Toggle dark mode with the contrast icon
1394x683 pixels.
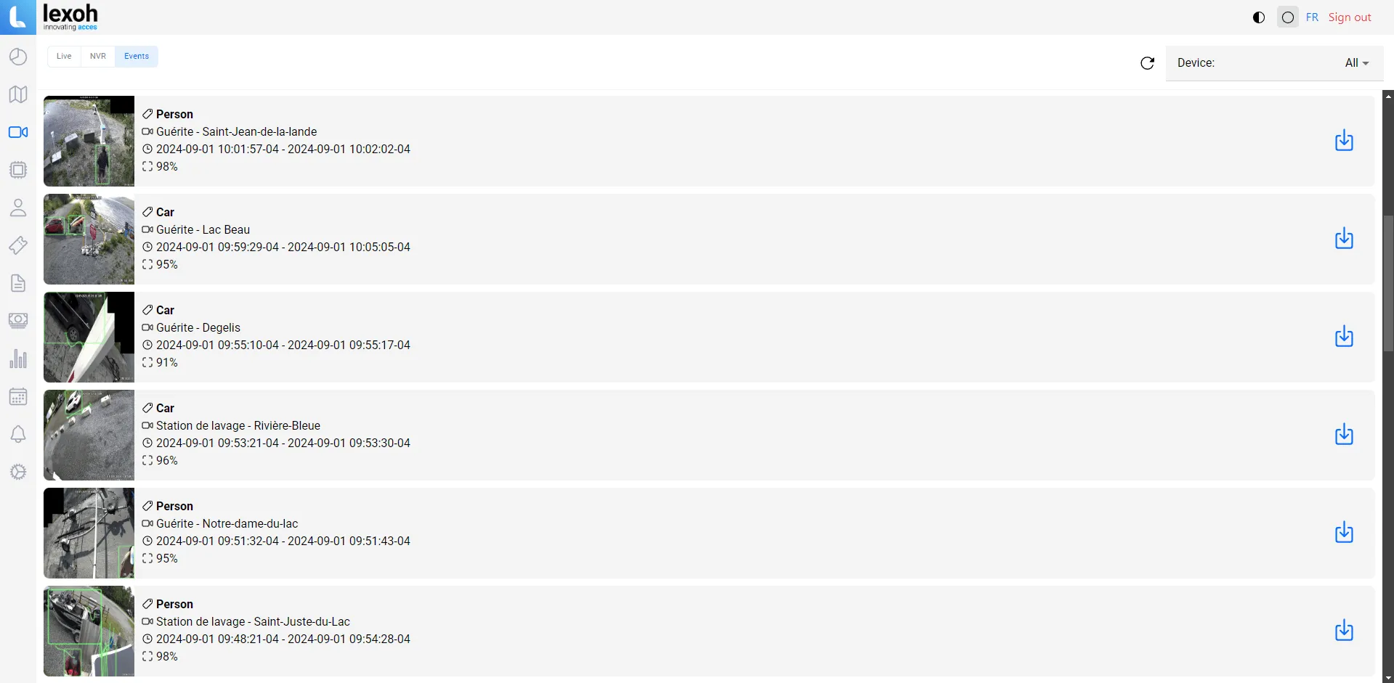[1258, 17]
